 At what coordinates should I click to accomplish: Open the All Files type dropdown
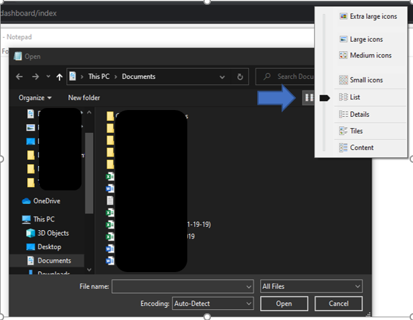(x=311, y=286)
